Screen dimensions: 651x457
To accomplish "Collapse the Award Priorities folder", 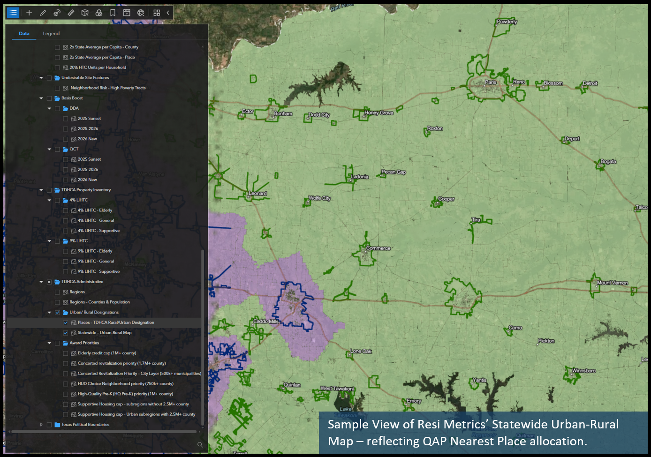I will 49,343.
